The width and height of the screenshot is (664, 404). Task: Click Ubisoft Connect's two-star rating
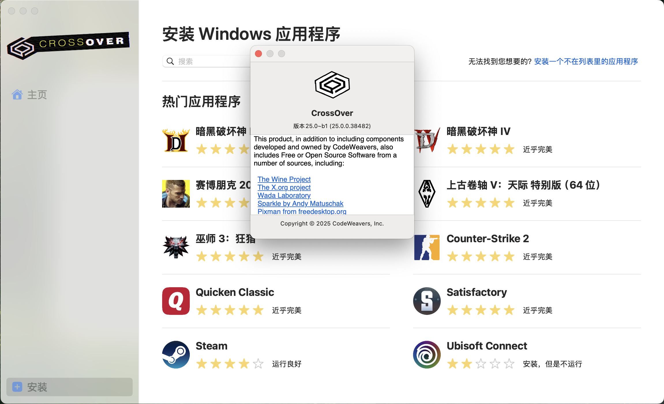coord(481,364)
